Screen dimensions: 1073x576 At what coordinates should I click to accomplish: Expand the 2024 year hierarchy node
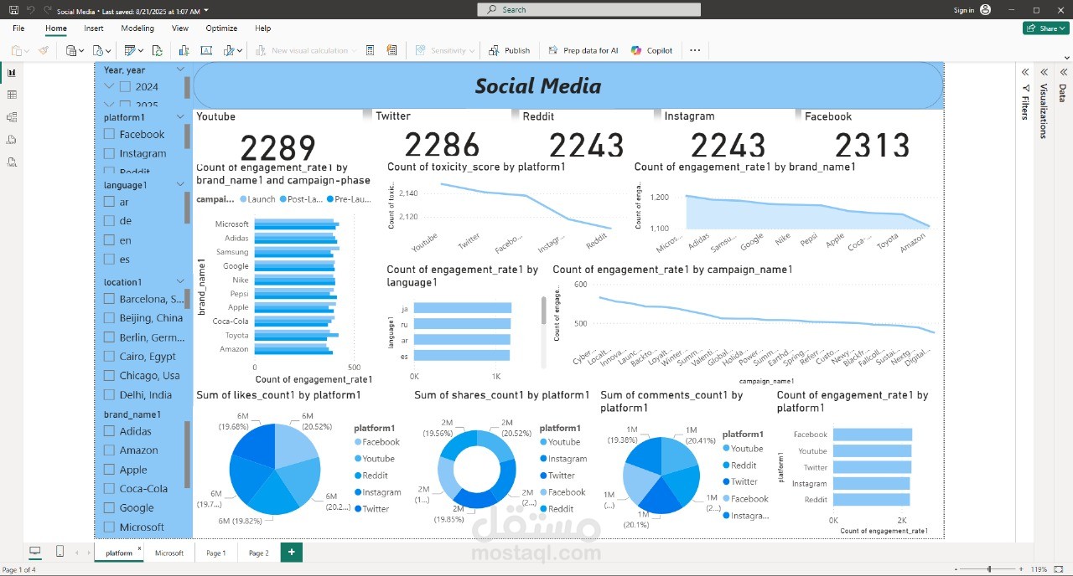(x=109, y=86)
